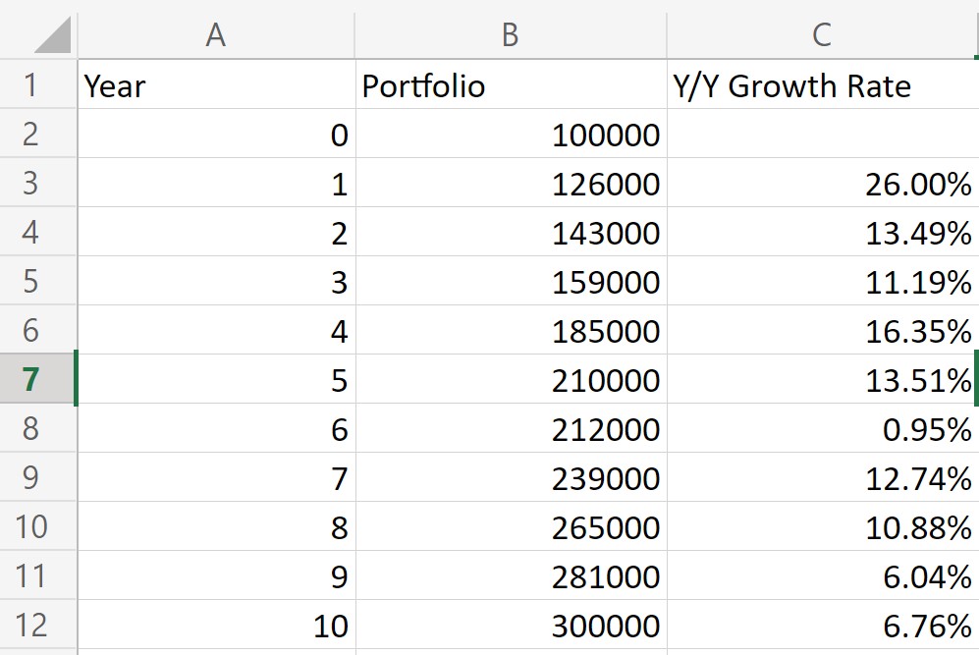The image size is (979, 655).
Task: Select cell with portfolio value 210000
Action: 511,379
